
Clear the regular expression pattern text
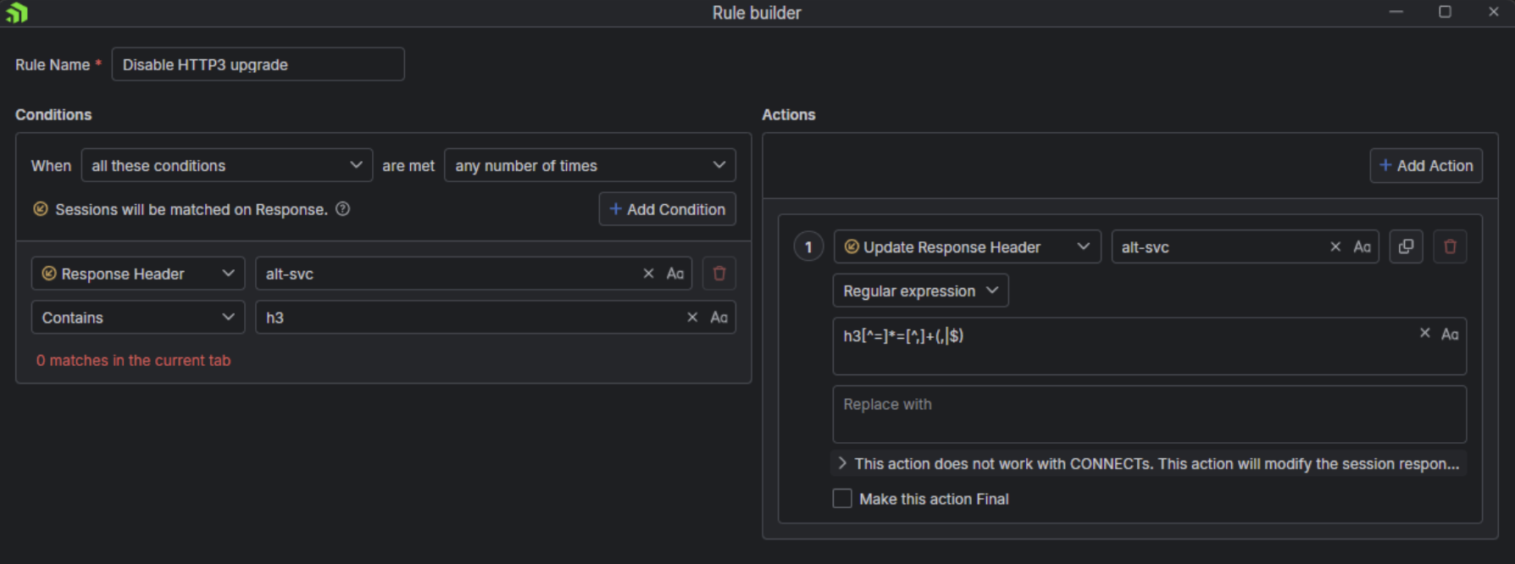[1424, 334]
